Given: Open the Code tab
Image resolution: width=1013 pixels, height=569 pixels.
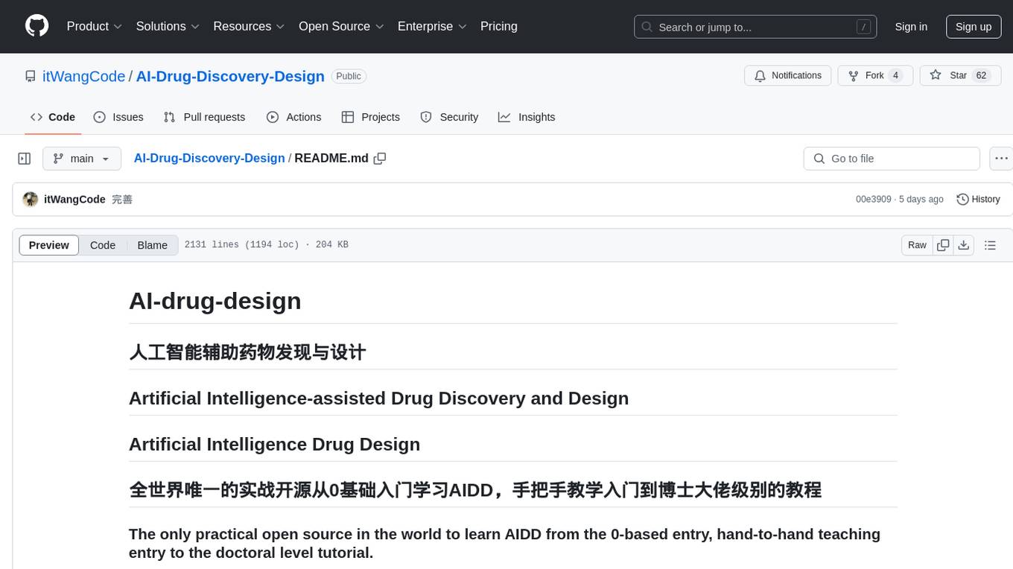Looking at the screenshot, I should 53,117.
